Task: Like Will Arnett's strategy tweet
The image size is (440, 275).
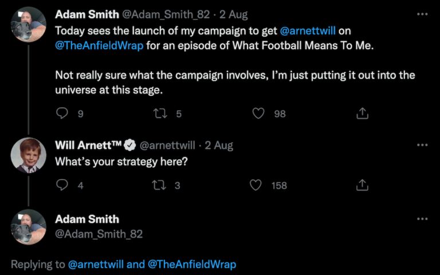Action: coord(256,185)
